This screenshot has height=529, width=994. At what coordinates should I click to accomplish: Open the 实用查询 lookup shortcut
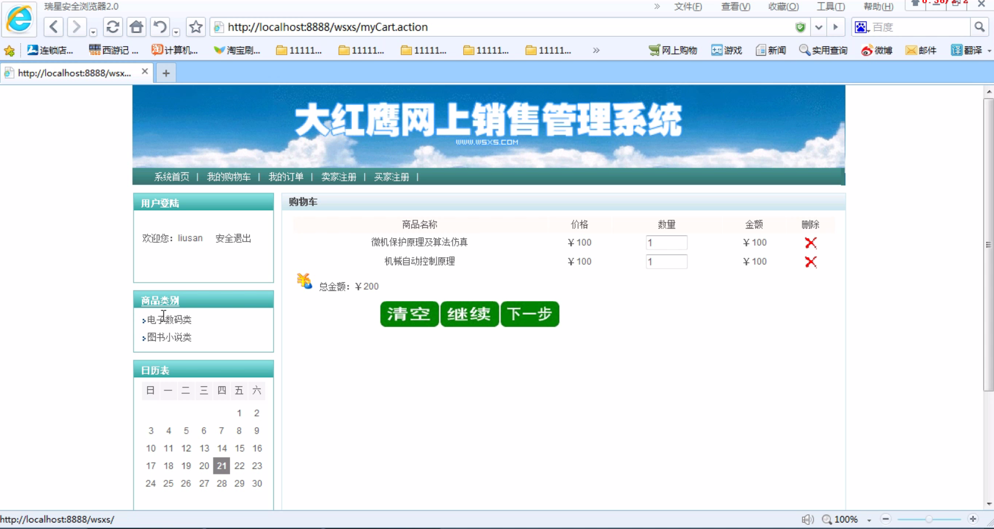tap(823, 50)
